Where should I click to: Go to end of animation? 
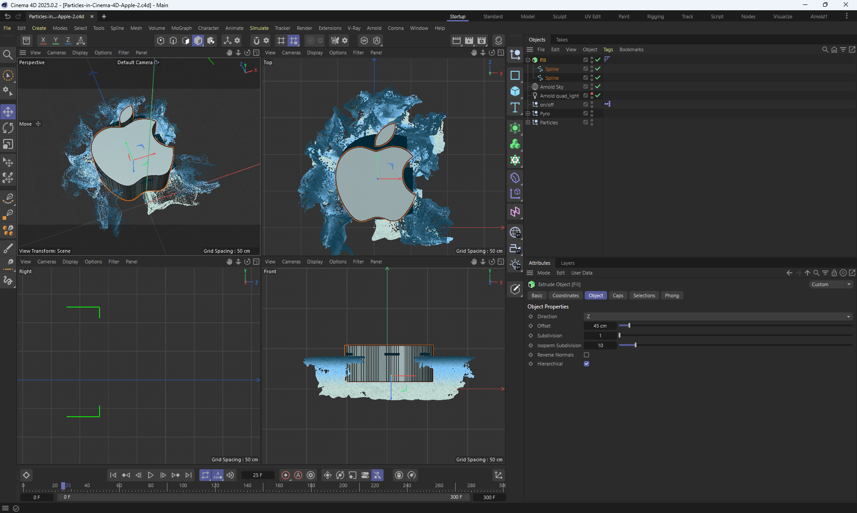coord(189,475)
